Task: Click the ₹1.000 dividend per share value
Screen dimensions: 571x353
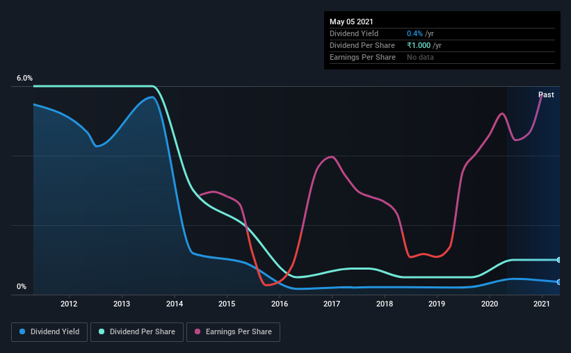Action: (419, 45)
